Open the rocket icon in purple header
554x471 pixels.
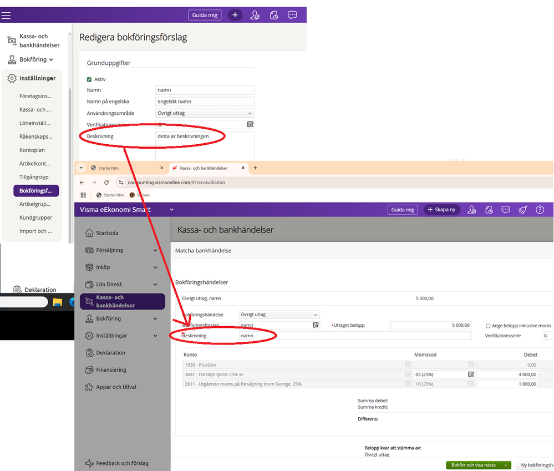(x=522, y=210)
